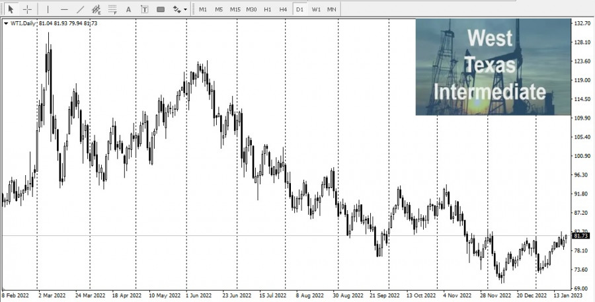The image size is (595, 302).
Task: Expand the WTI,Daily chart title triangle
Action: [6, 23]
